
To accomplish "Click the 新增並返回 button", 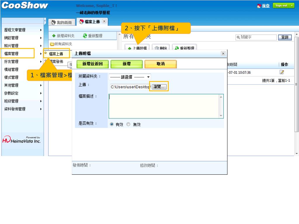I will tap(93, 64).
